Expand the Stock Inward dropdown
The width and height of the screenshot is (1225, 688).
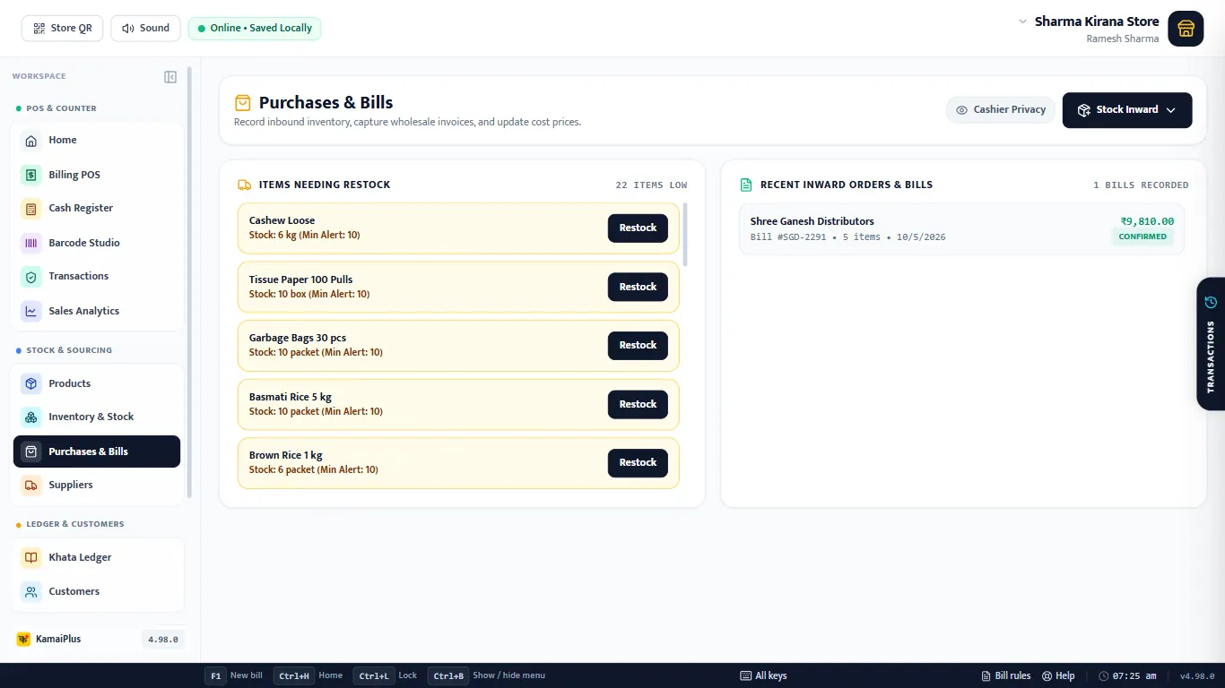1127,110
